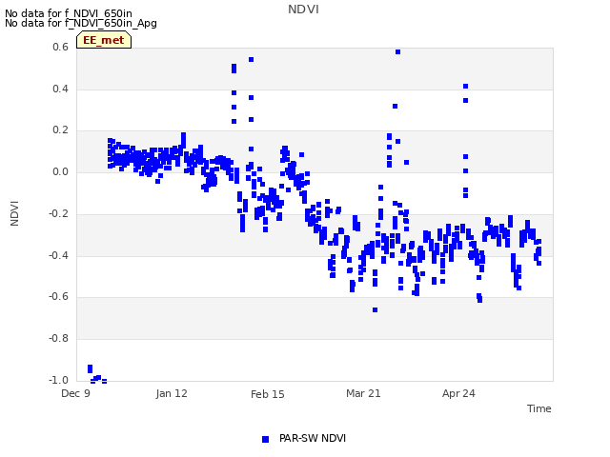
Task: Click the EE_met annotation label
Action: click(104, 40)
